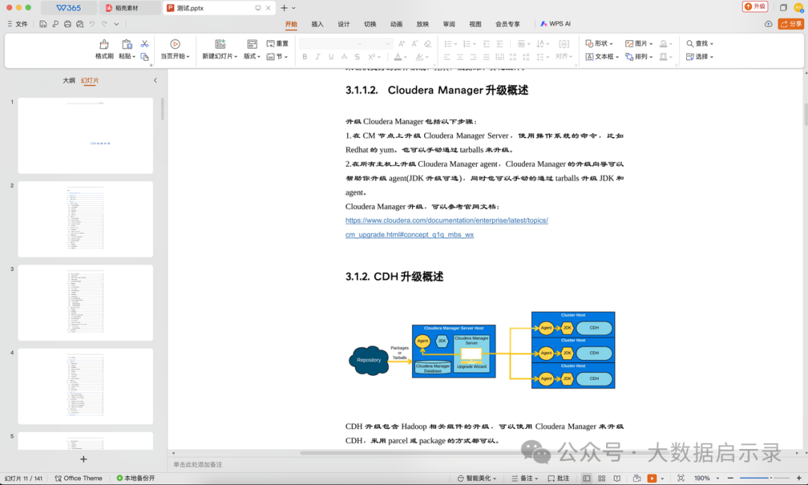Click the WPS AI button
The height and width of the screenshot is (485, 808).
click(555, 24)
